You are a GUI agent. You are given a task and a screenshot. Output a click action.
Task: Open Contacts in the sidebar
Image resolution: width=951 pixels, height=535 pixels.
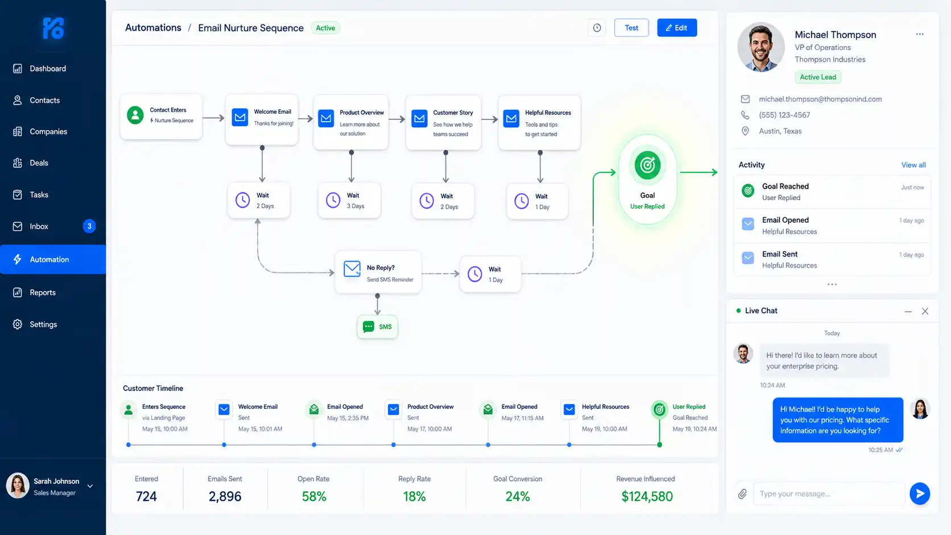click(53, 100)
